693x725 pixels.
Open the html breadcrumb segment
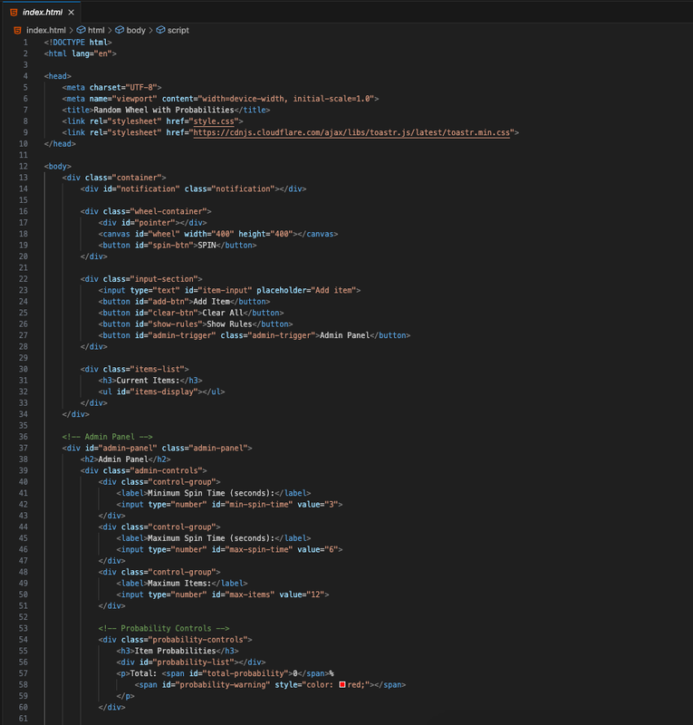(x=96, y=30)
